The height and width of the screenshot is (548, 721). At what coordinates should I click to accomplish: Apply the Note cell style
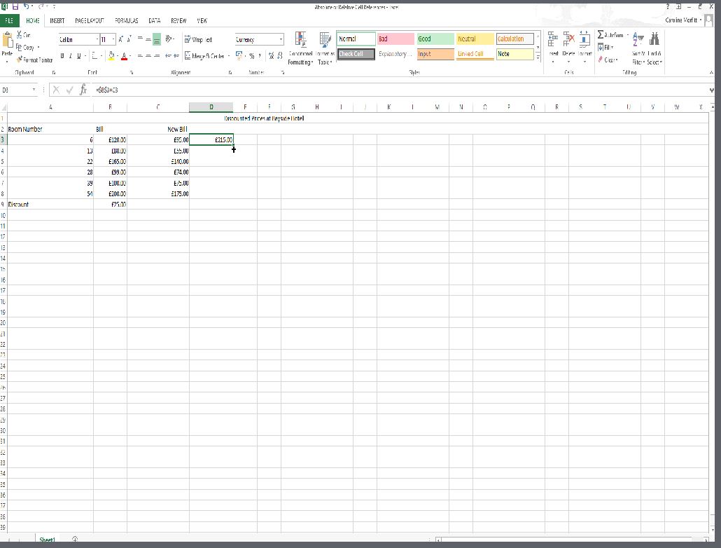tap(514, 54)
